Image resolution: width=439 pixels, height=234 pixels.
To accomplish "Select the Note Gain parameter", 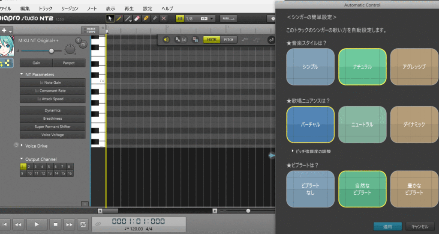I will pyautogui.click(x=53, y=83).
